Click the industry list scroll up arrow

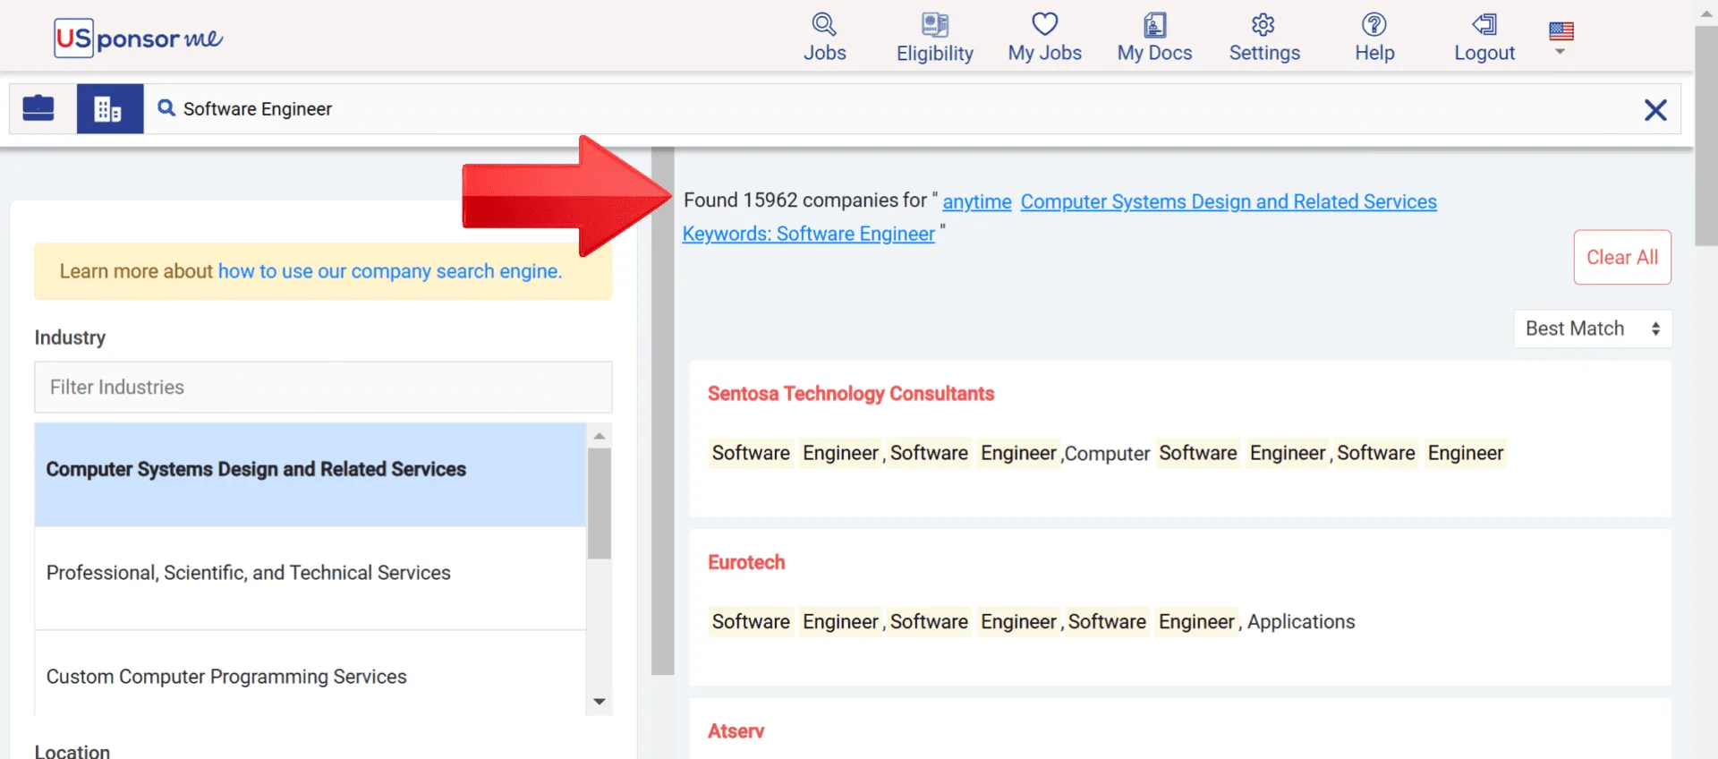[600, 436]
